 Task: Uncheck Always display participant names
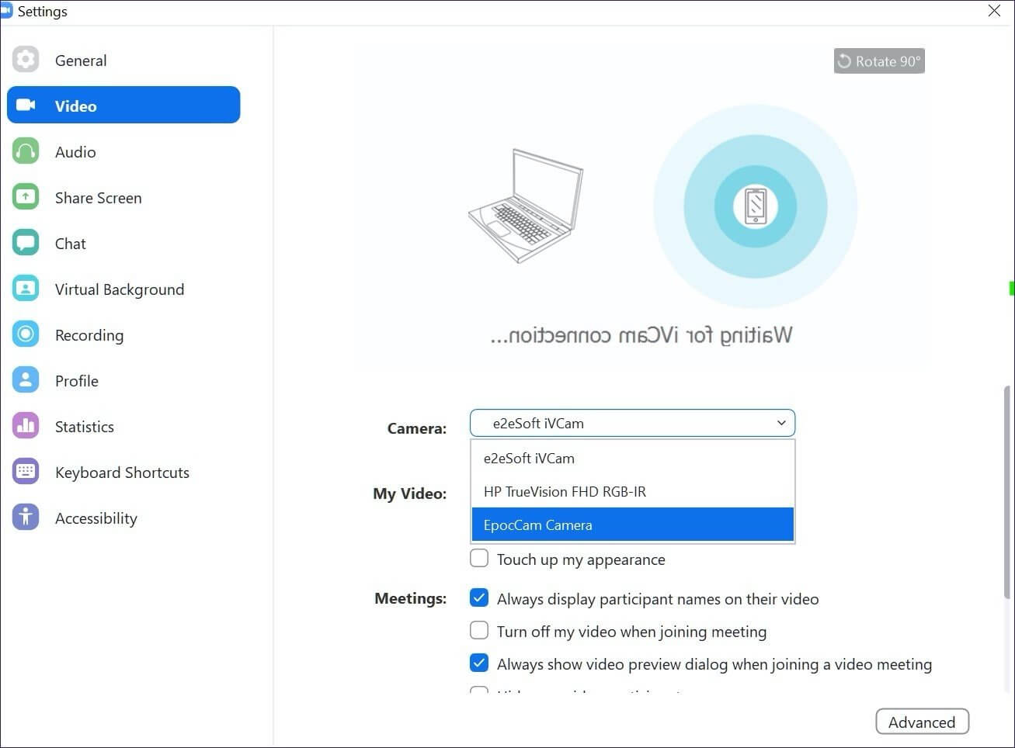479,598
